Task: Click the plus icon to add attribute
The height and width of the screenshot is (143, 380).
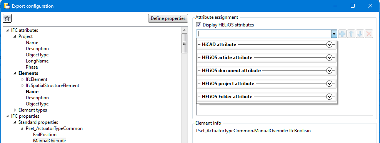Action: pyautogui.click(x=342, y=34)
